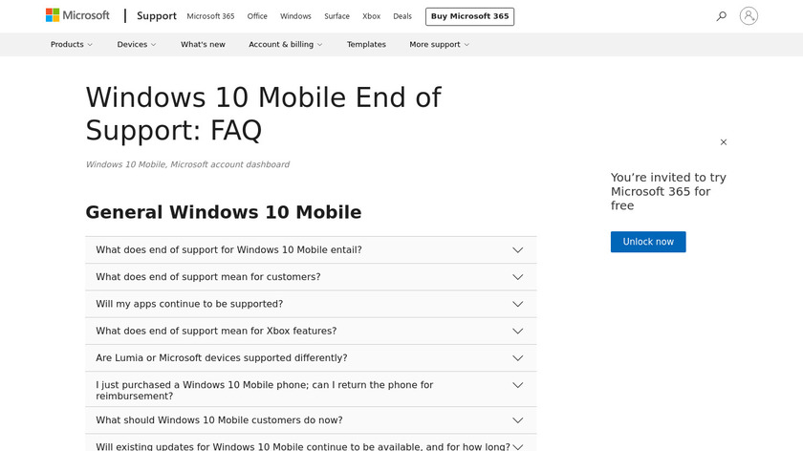803x451 pixels.
Task: Expand 'What does end of support entail' chevron
Action: coord(517,250)
